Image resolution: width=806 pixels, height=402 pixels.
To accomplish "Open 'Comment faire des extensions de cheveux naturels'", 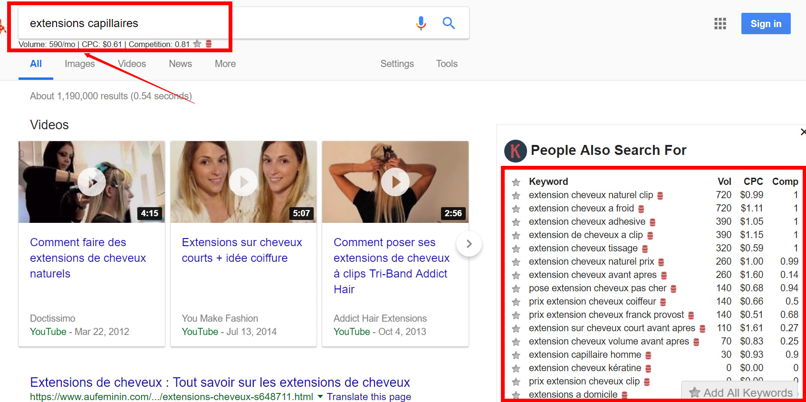I will pyautogui.click(x=88, y=258).
